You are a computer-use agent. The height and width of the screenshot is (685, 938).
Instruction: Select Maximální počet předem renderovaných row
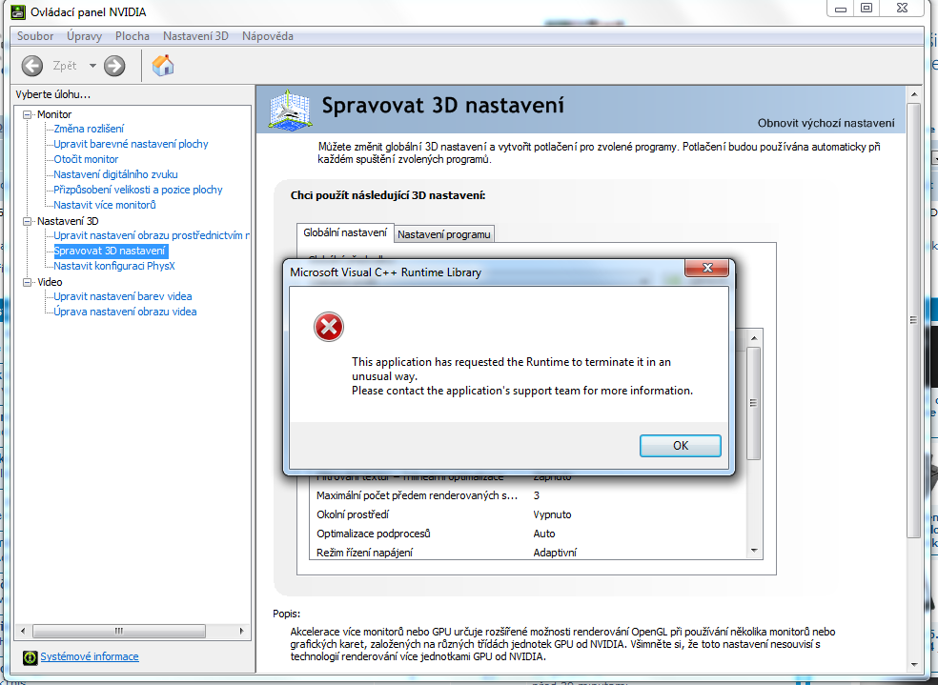(527, 495)
